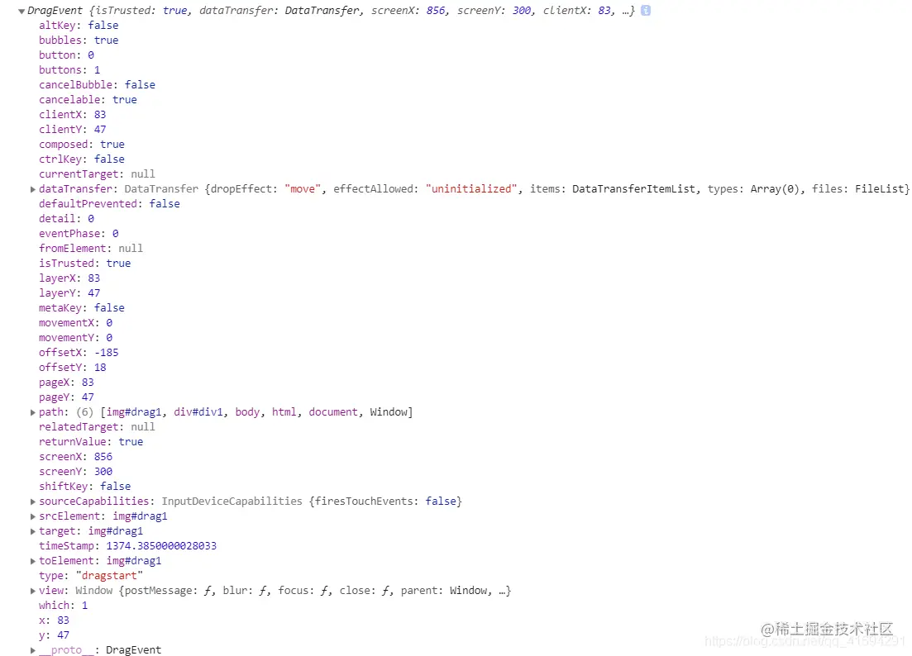The width and height of the screenshot is (912, 656).
Task: Select the bubbles: true row
Action: coord(79,40)
